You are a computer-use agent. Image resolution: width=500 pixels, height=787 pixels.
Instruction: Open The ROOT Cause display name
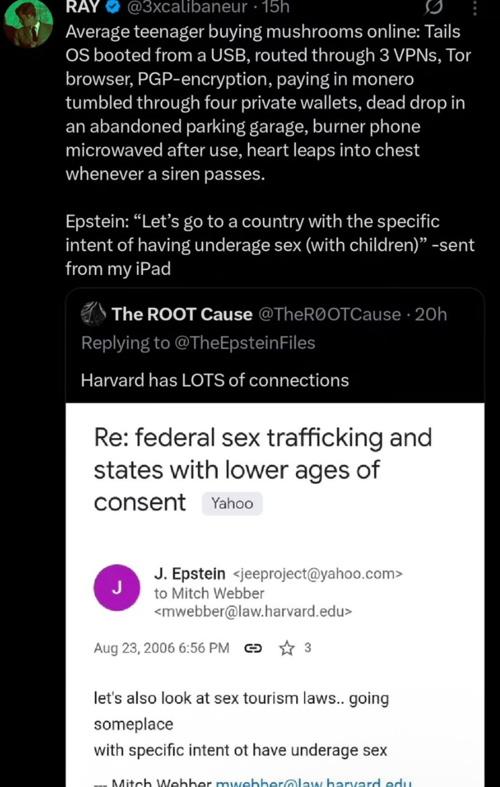click(182, 314)
